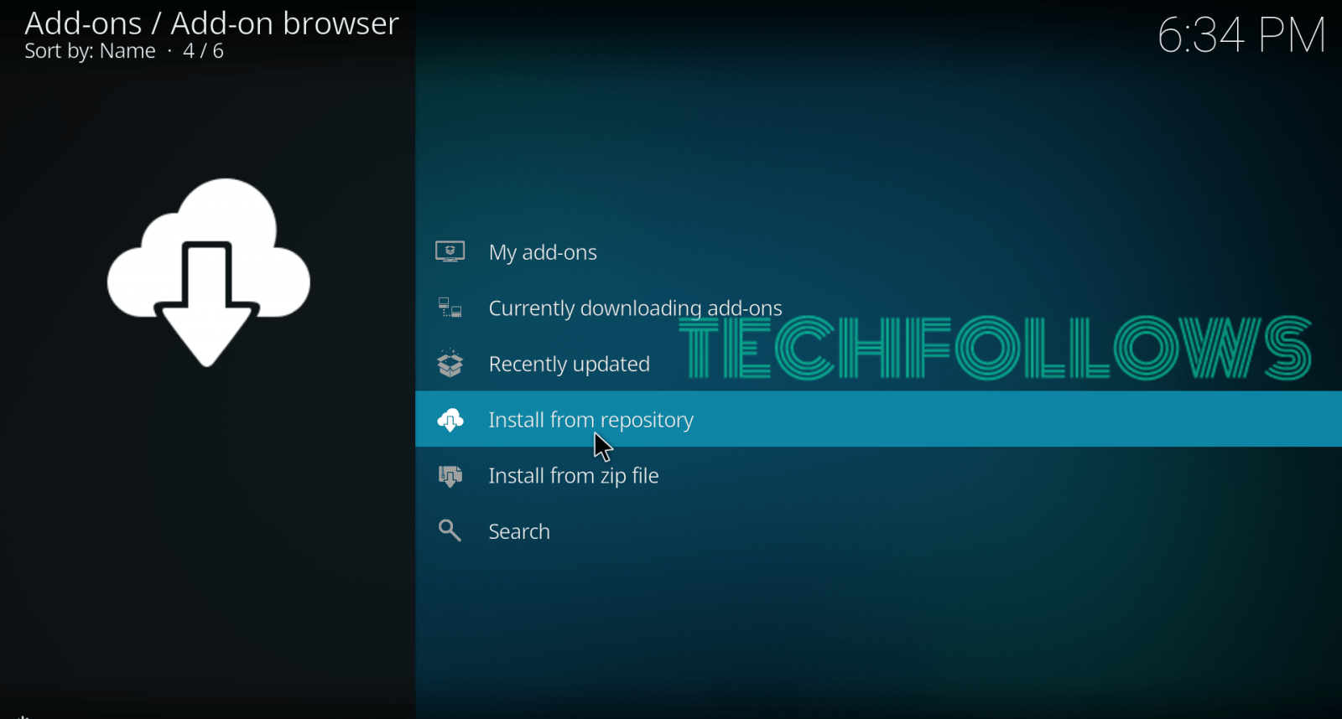Click the Add-ons / Add-on browser title
The width and height of the screenshot is (1342, 719).
(211, 23)
